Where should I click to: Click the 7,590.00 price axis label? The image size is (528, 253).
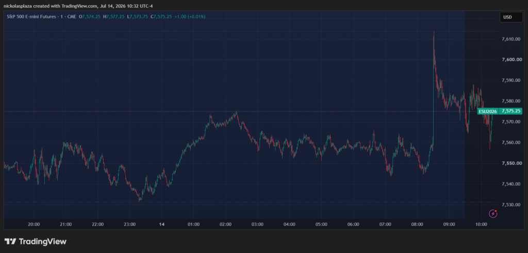(x=511, y=80)
